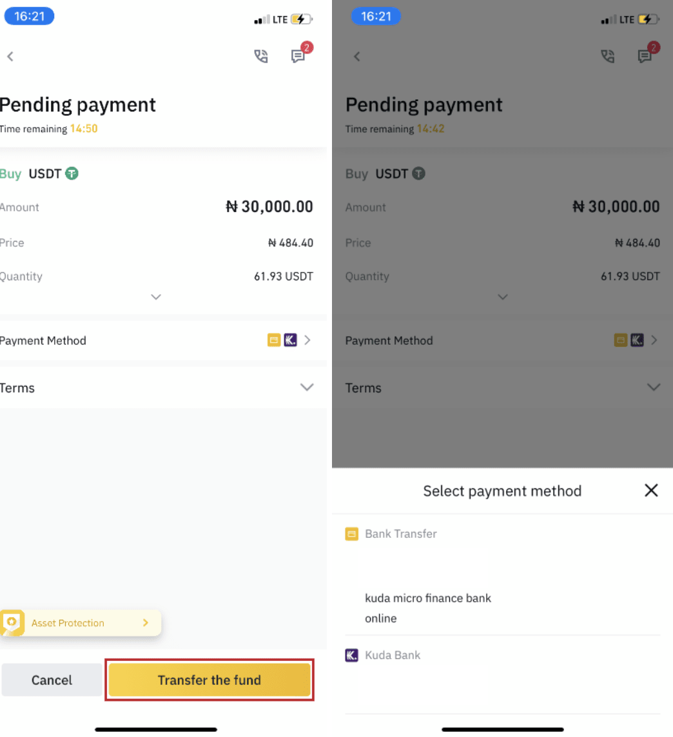The image size is (673, 737).
Task: Expand the Quantity details chevron
Action: coord(155,297)
